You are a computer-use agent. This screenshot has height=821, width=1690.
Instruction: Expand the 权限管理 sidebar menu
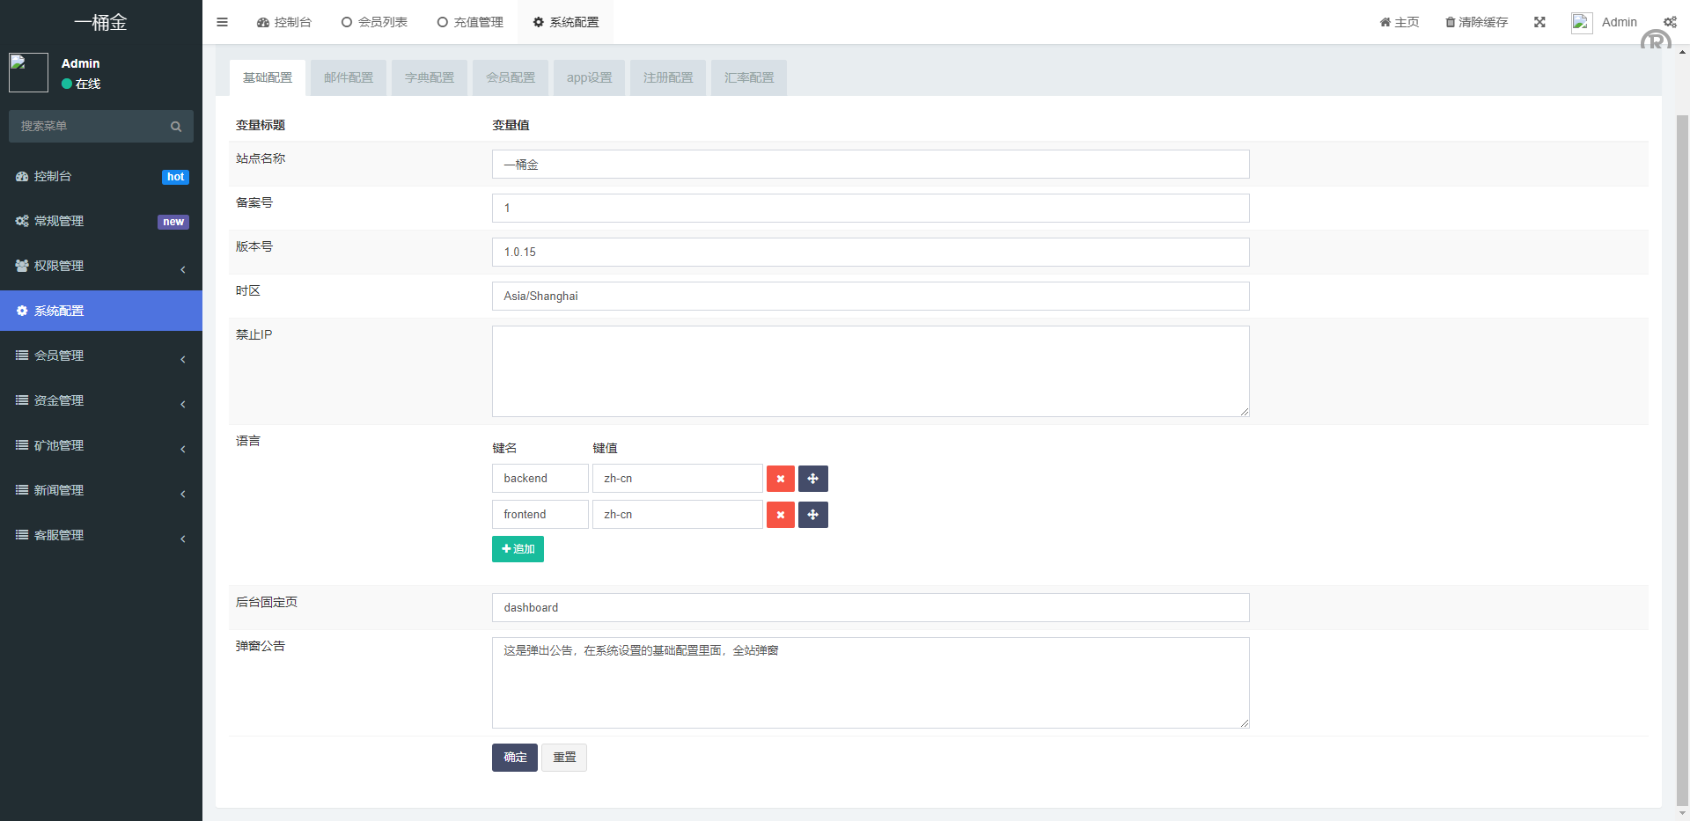[101, 266]
